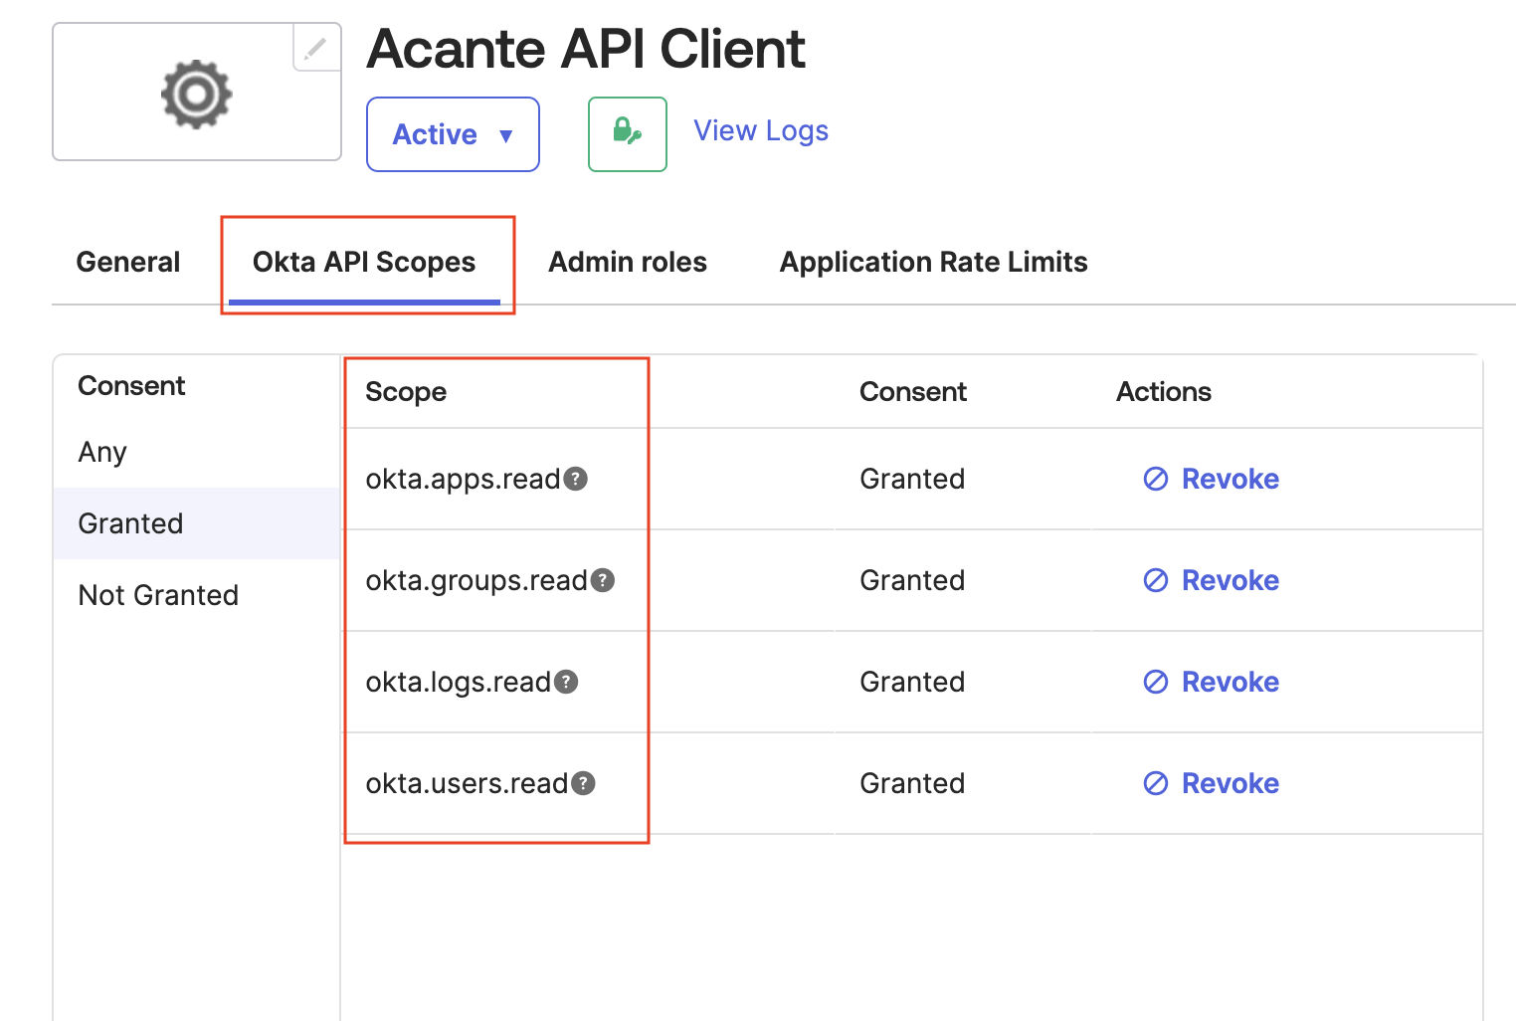Revoke the okta.apps.read scope
The width and height of the screenshot is (1516, 1021).
1211,479
